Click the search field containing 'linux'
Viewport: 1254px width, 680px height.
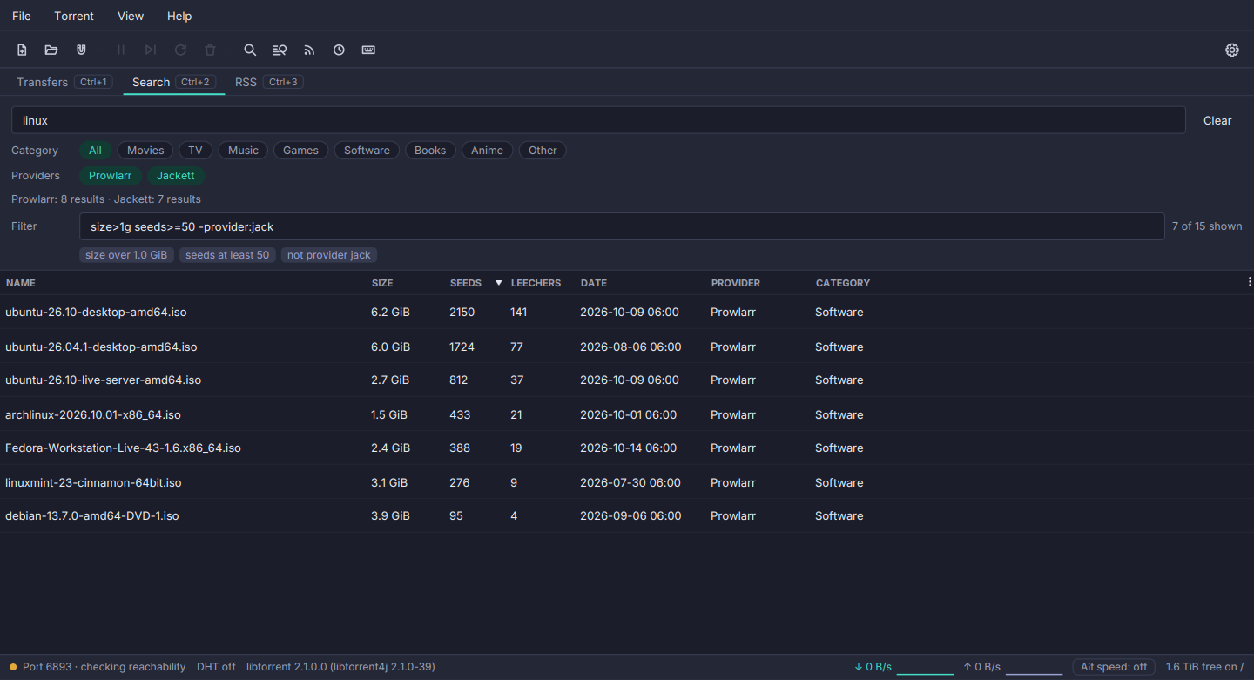pyautogui.click(x=598, y=120)
